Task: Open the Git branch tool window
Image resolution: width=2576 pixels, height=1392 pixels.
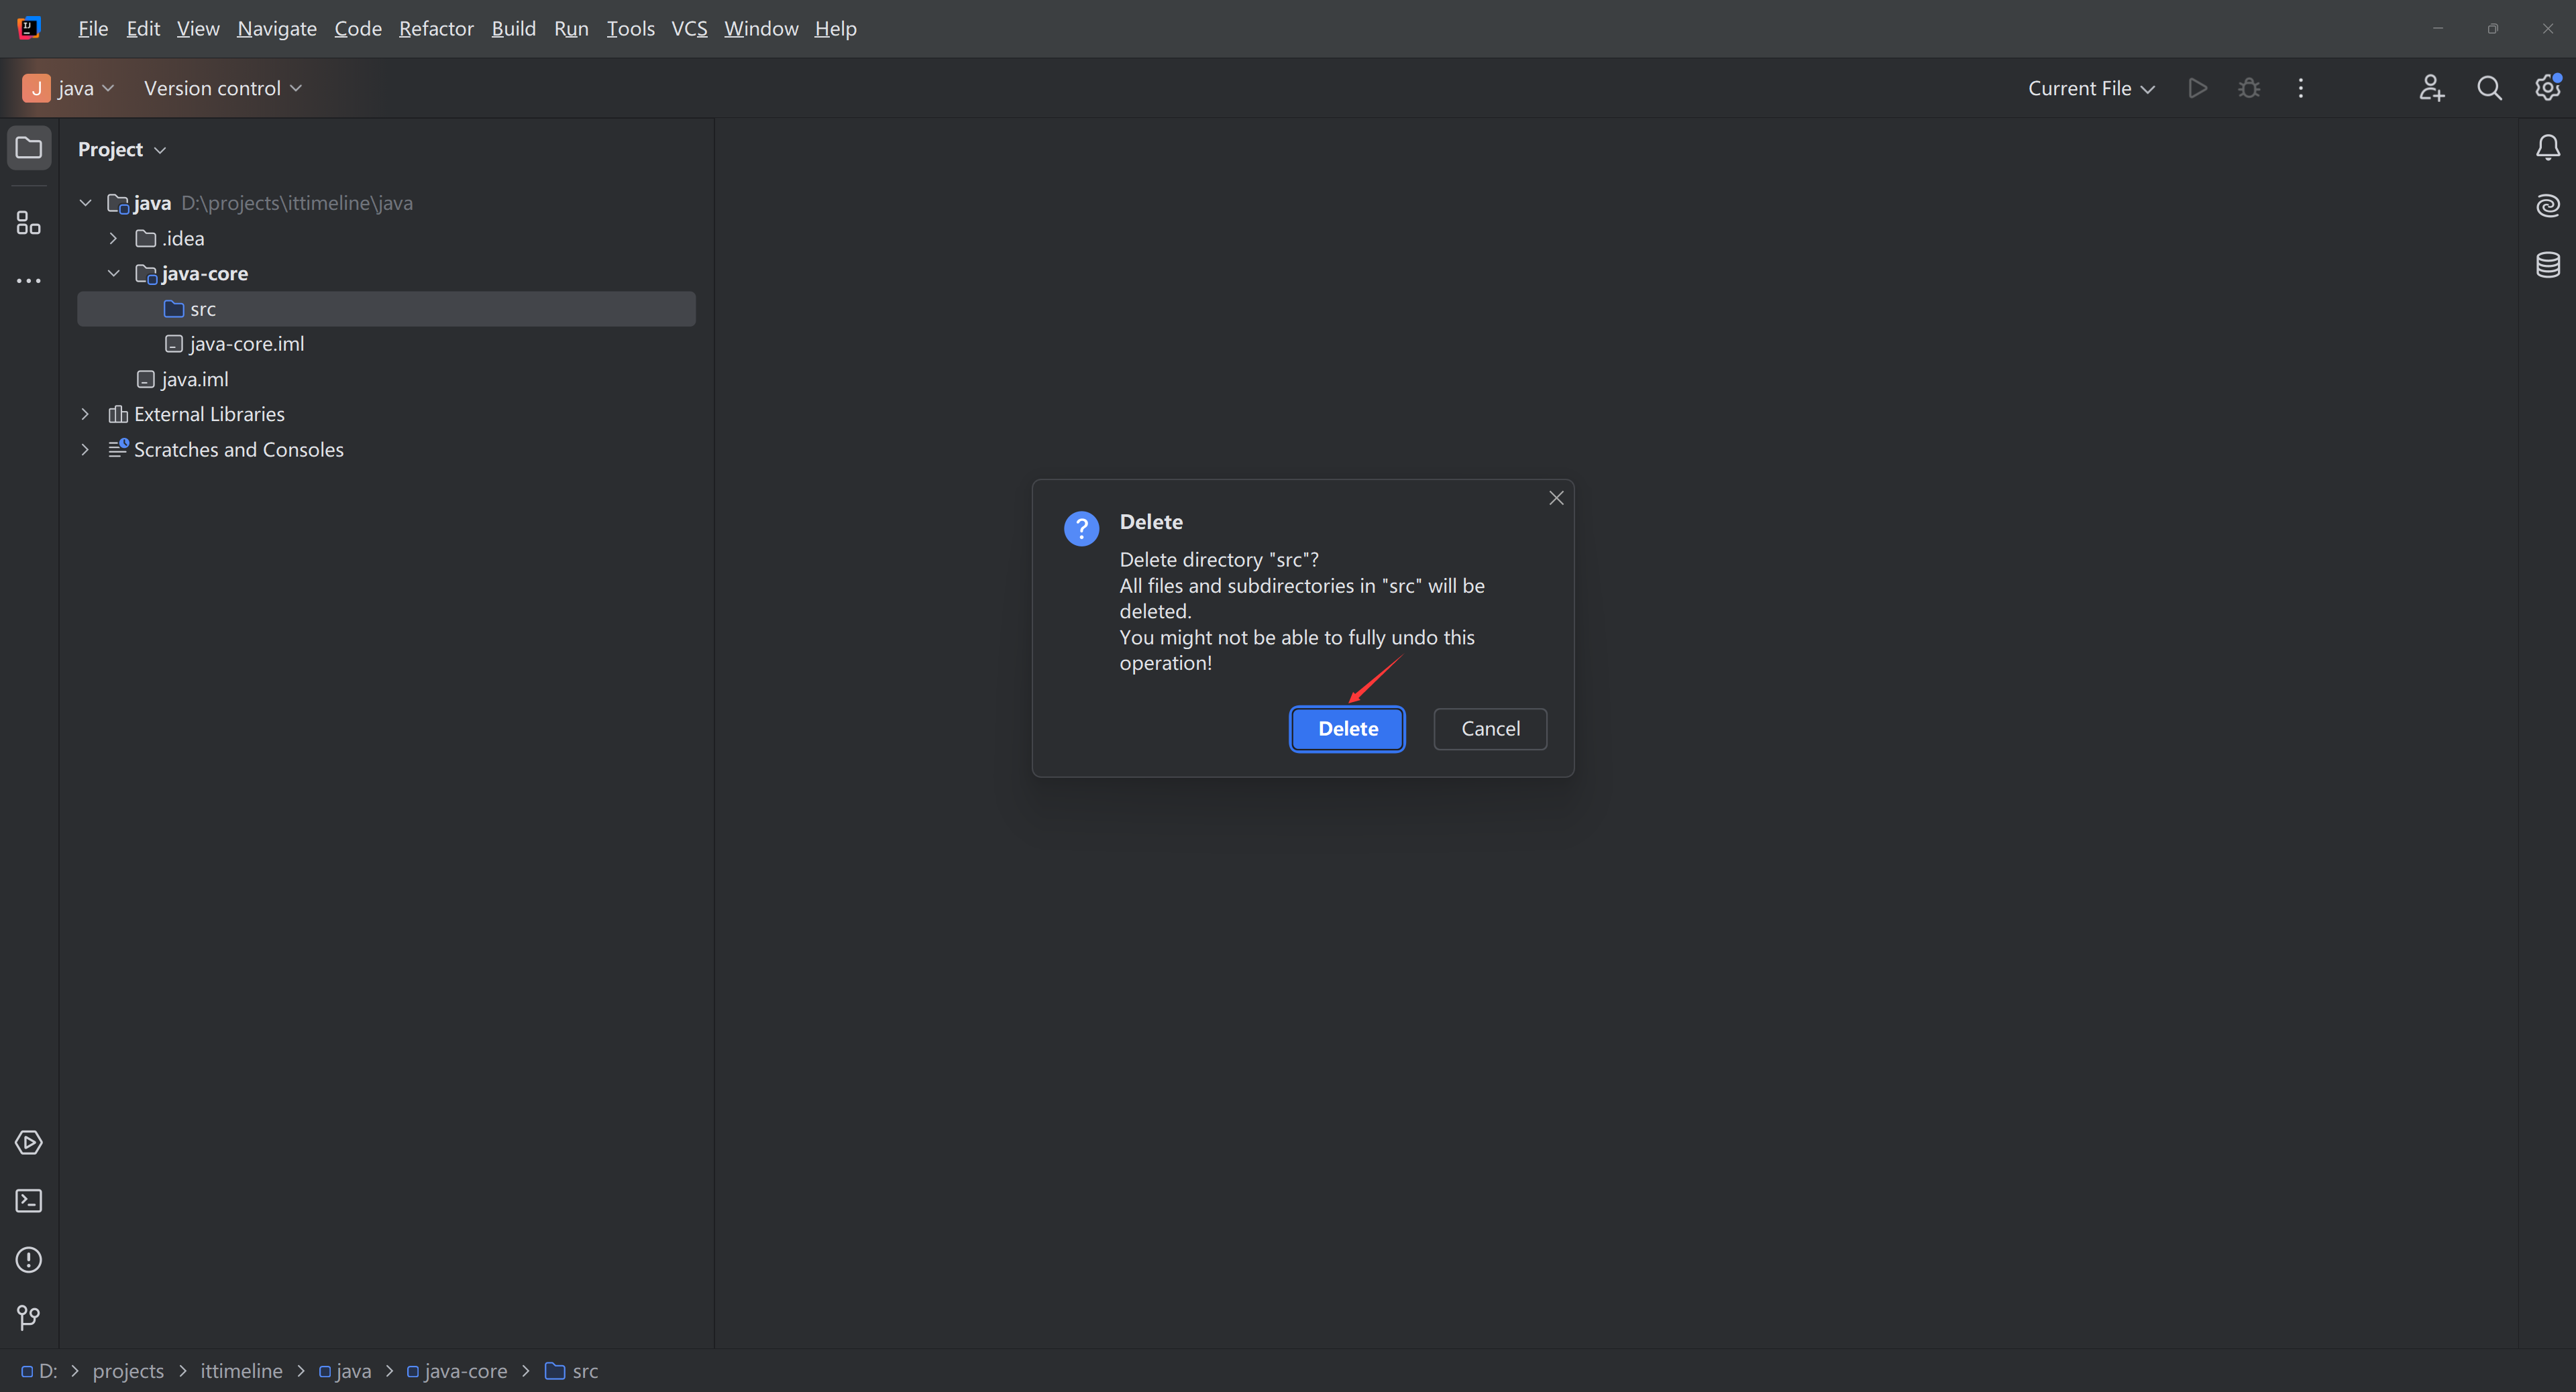Action: [28, 1317]
